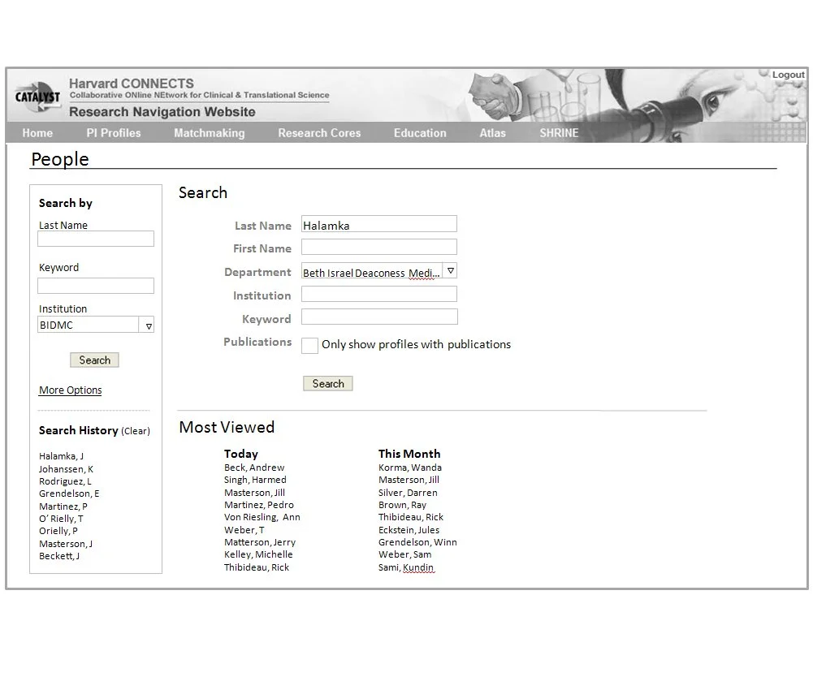Expand the Department dropdown arrow
The height and width of the screenshot is (681, 813).
tap(450, 270)
